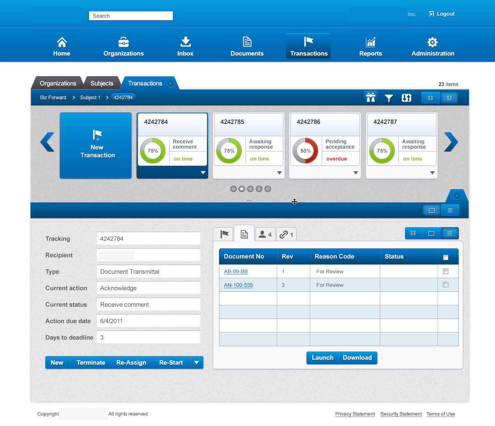Expand the dropdown arrow on overdue card 4242786
The height and width of the screenshot is (426, 495).
pyautogui.click(x=356, y=173)
